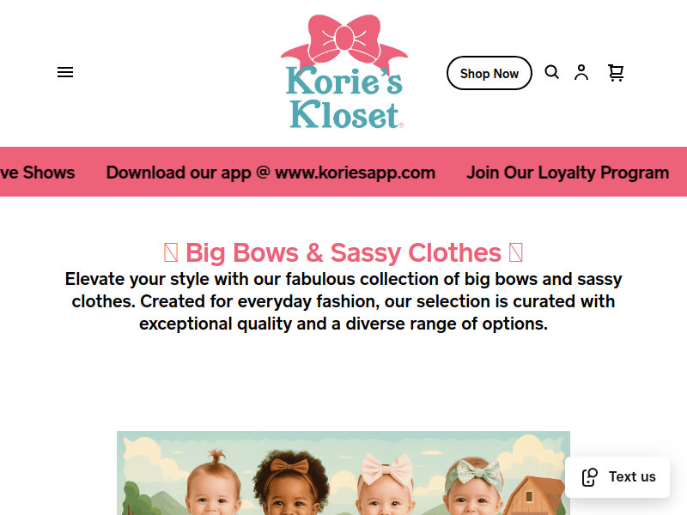Open the Text us chat widget
Screen dimensions: 687x515
click(617, 477)
